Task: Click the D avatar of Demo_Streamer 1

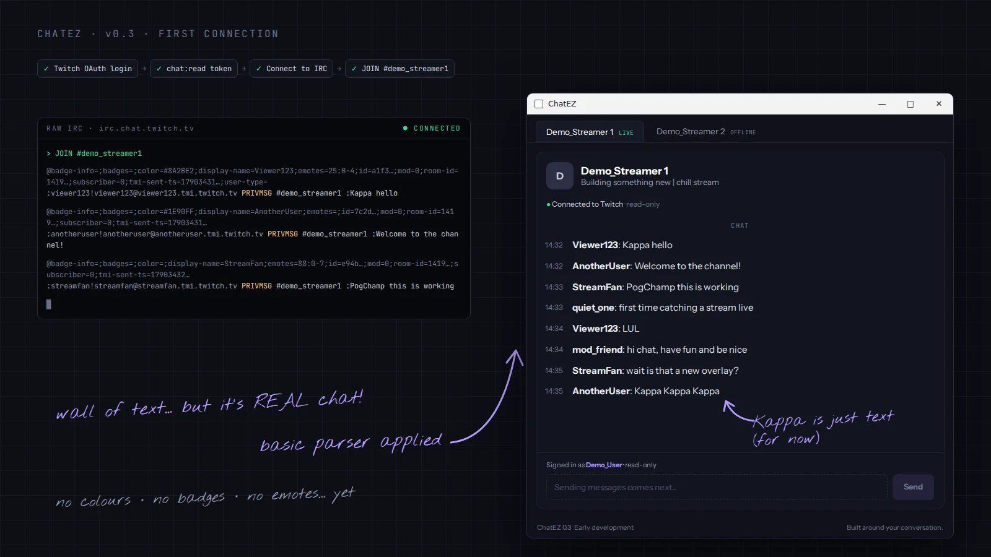Action: point(559,176)
